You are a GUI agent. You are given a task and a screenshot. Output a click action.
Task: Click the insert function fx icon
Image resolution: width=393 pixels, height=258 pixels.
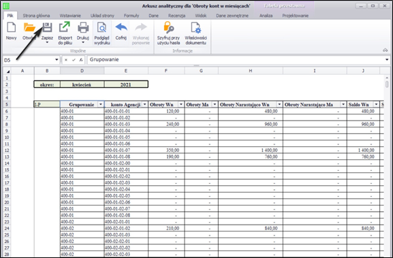[x=81, y=60]
